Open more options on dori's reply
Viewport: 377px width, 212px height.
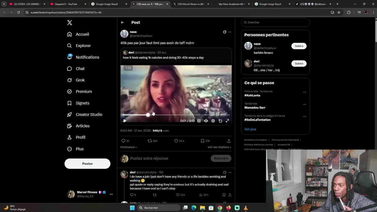(x=230, y=173)
